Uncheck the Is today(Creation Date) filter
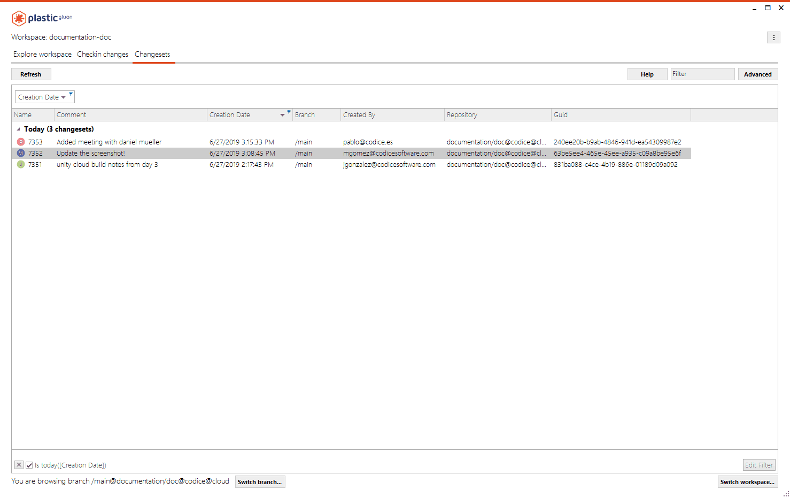Viewport: 790px width, 498px height. [29, 465]
